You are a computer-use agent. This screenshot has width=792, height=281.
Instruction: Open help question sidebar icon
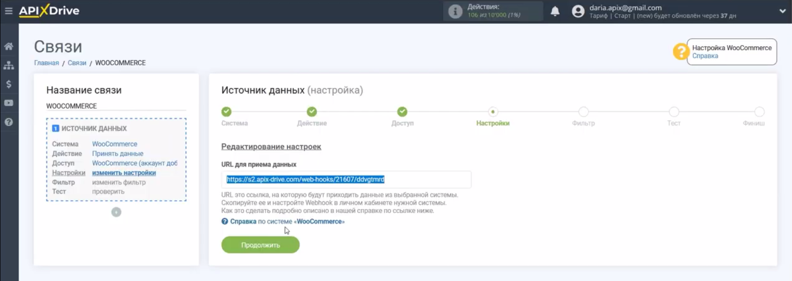click(9, 122)
